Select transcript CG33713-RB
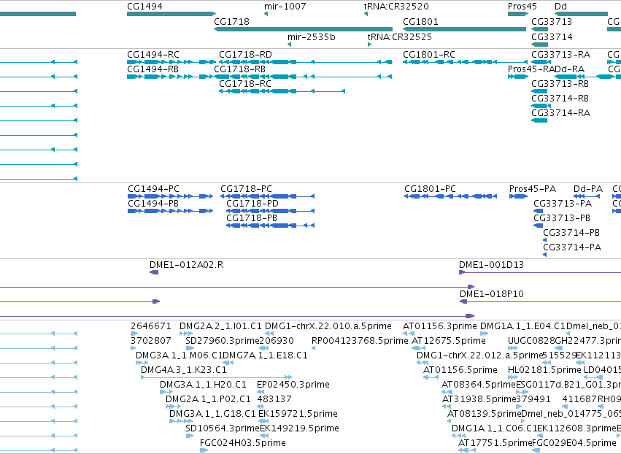621x454 pixels. 539,91
